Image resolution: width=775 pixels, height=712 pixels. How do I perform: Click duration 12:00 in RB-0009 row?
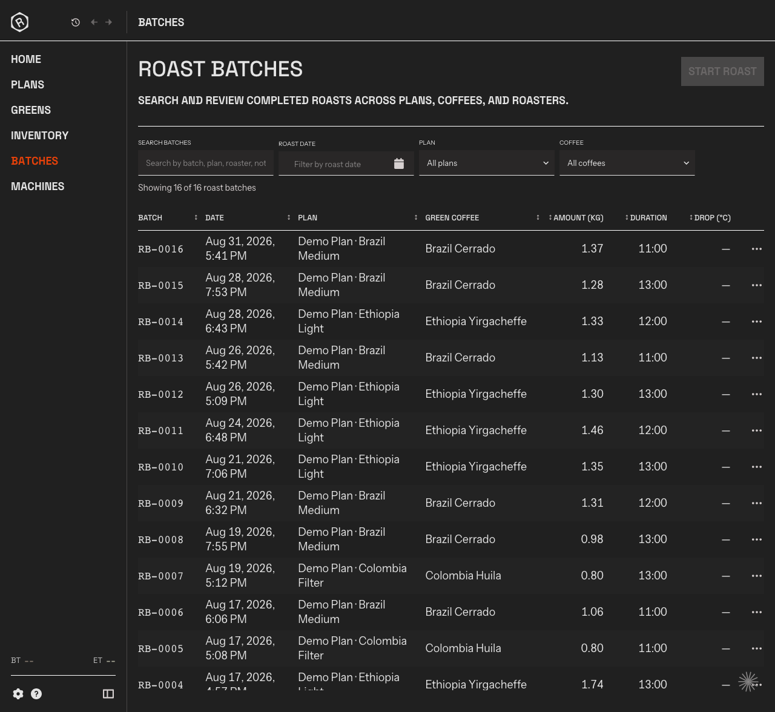(x=653, y=503)
